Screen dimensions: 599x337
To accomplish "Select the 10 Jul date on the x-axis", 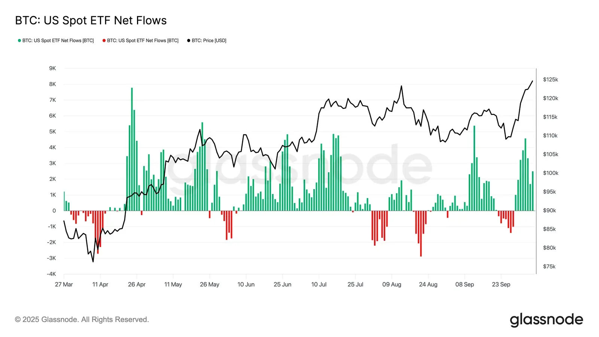I will pyautogui.click(x=319, y=285).
